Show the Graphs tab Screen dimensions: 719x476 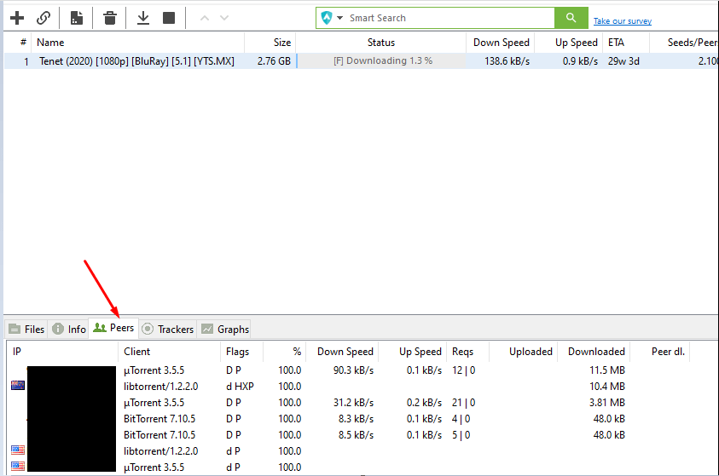(x=225, y=329)
